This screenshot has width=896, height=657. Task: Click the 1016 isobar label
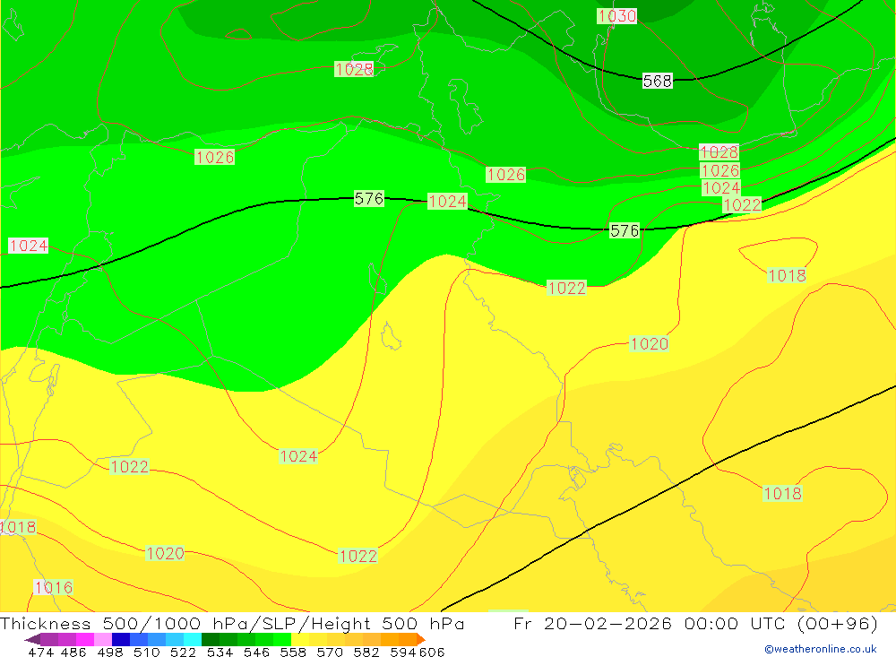53,587
